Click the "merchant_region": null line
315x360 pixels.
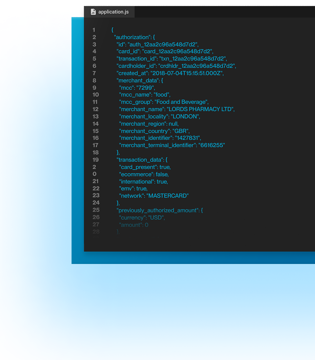click(x=149, y=124)
